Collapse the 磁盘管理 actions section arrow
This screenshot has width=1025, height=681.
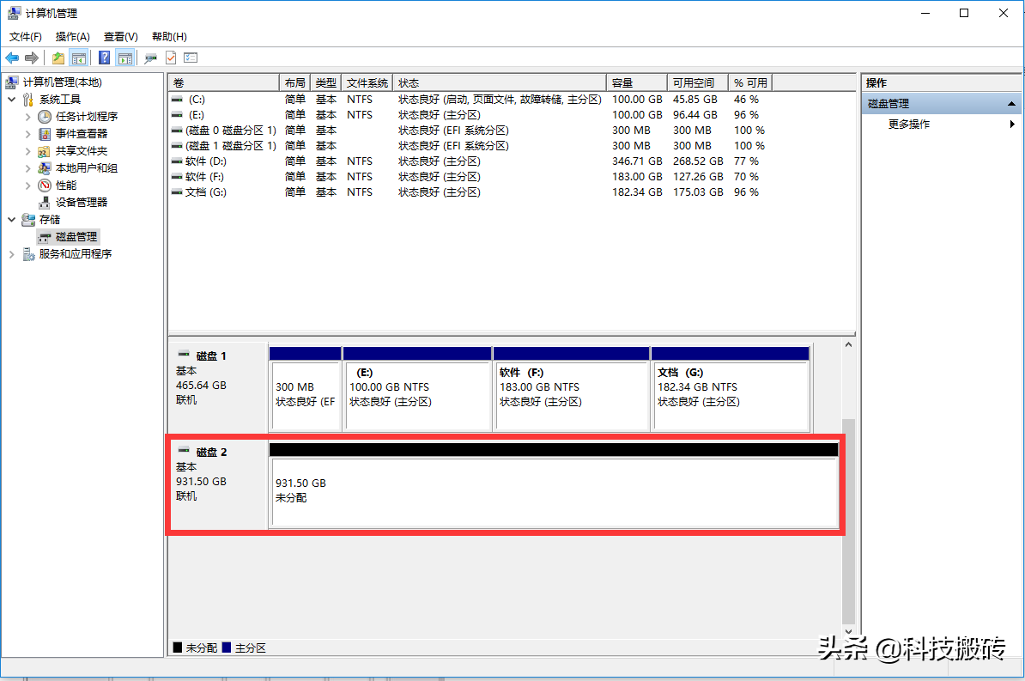[1011, 103]
